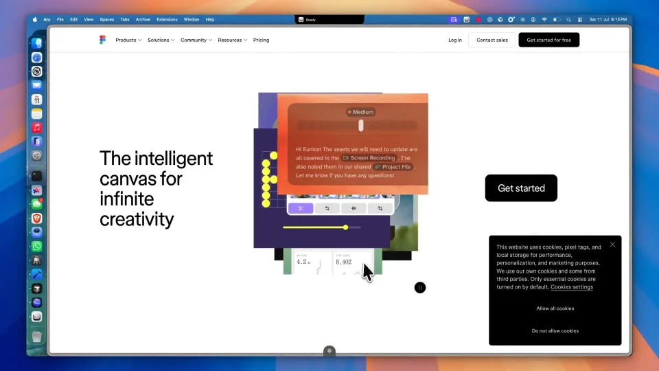The image size is (659, 371).
Task: Click the small handle at the window's bottom
Action: [x=329, y=350]
